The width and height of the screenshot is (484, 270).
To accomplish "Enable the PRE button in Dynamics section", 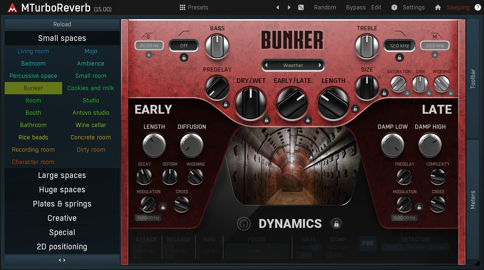I will [367, 244].
